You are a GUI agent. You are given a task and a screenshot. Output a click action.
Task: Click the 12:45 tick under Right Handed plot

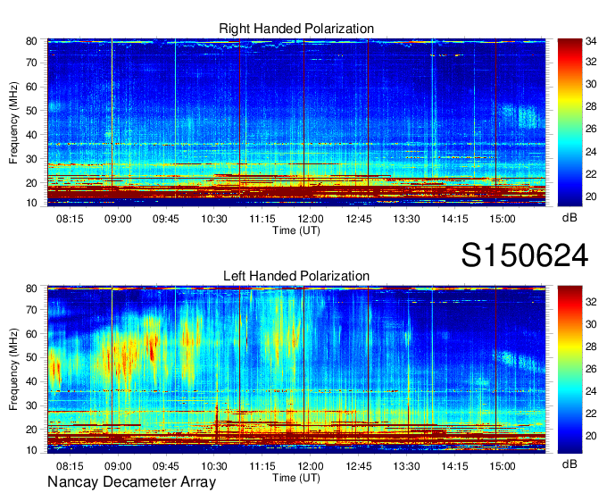click(359, 219)
